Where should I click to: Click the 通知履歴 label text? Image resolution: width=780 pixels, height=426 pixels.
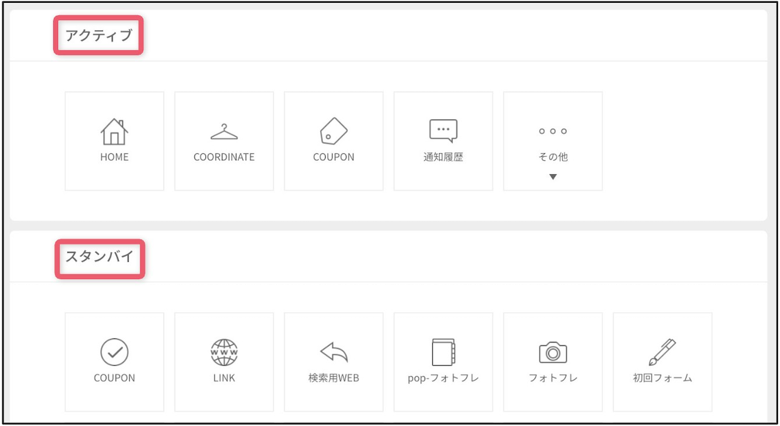[443, 157]
